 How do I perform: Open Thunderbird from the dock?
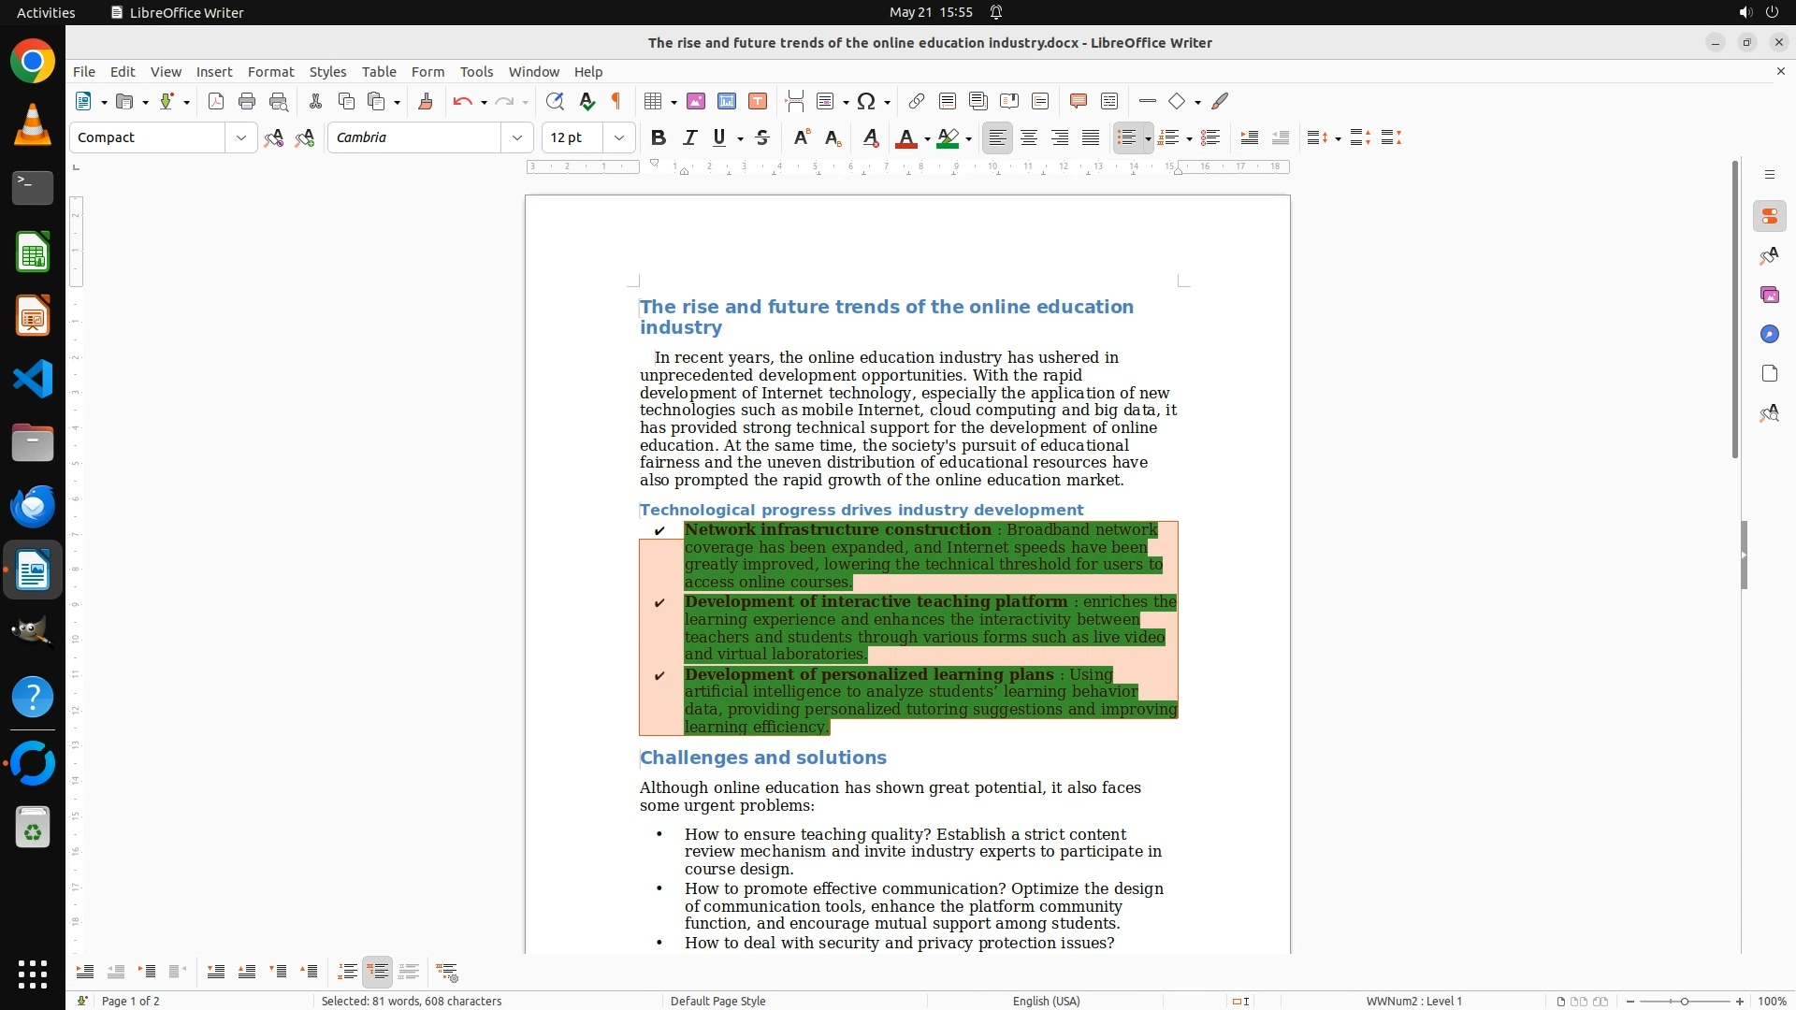33,506
